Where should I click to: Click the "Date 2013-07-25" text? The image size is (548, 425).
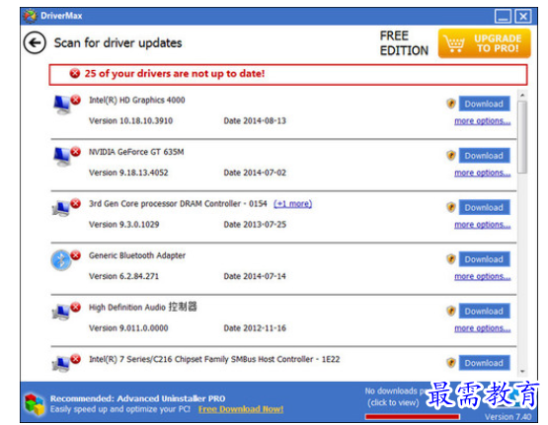[x=255, y=225]
